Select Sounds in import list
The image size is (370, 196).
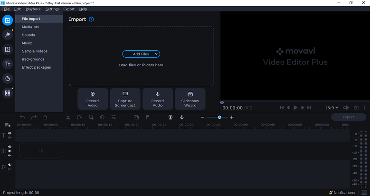(39, 35)
